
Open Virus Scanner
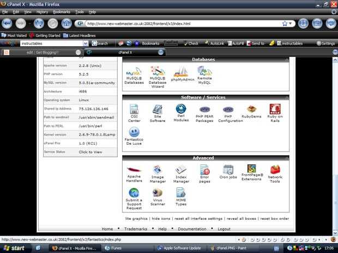coord(158,197)
